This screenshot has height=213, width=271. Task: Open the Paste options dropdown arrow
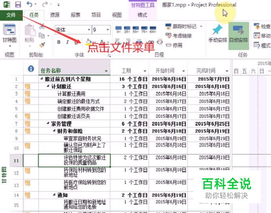tap(30, 46)
